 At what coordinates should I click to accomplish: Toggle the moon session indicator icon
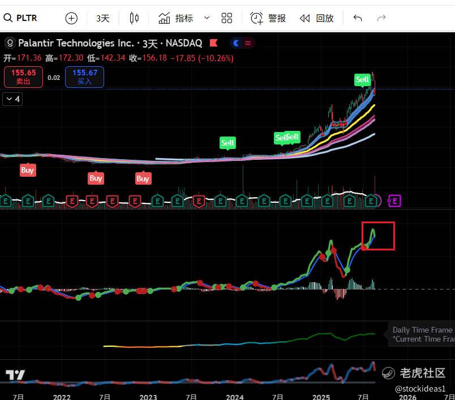[236, 43]
